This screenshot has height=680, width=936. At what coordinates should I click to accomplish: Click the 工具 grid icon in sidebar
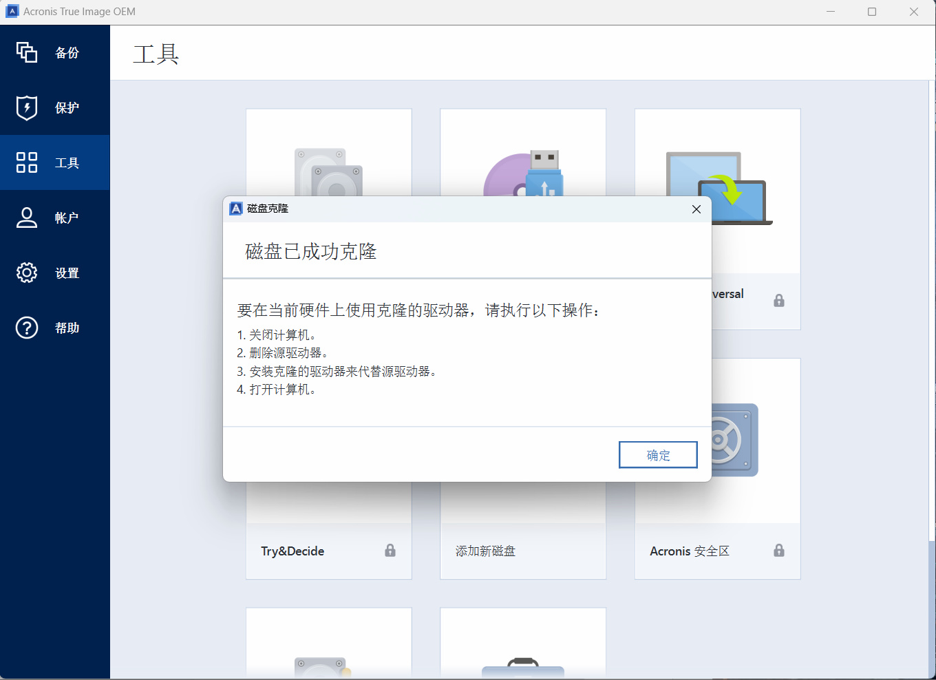point(27,162)
